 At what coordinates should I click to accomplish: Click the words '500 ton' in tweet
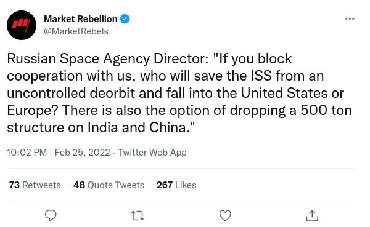coord(326,110)
